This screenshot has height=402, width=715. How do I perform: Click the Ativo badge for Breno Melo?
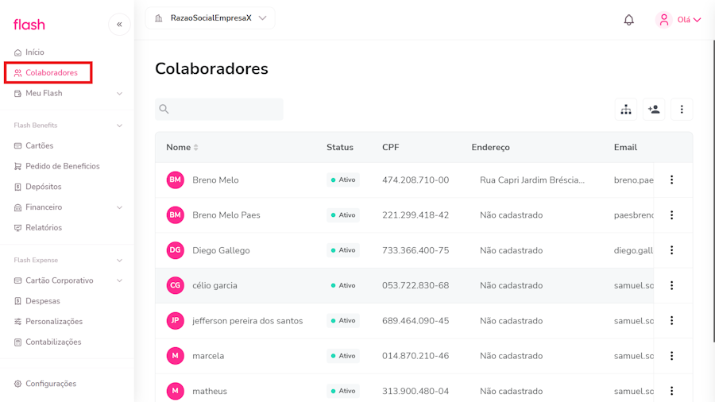point(343,180)
